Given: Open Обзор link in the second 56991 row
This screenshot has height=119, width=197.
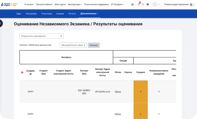Looking at the screenshot, I should point(118,114).
